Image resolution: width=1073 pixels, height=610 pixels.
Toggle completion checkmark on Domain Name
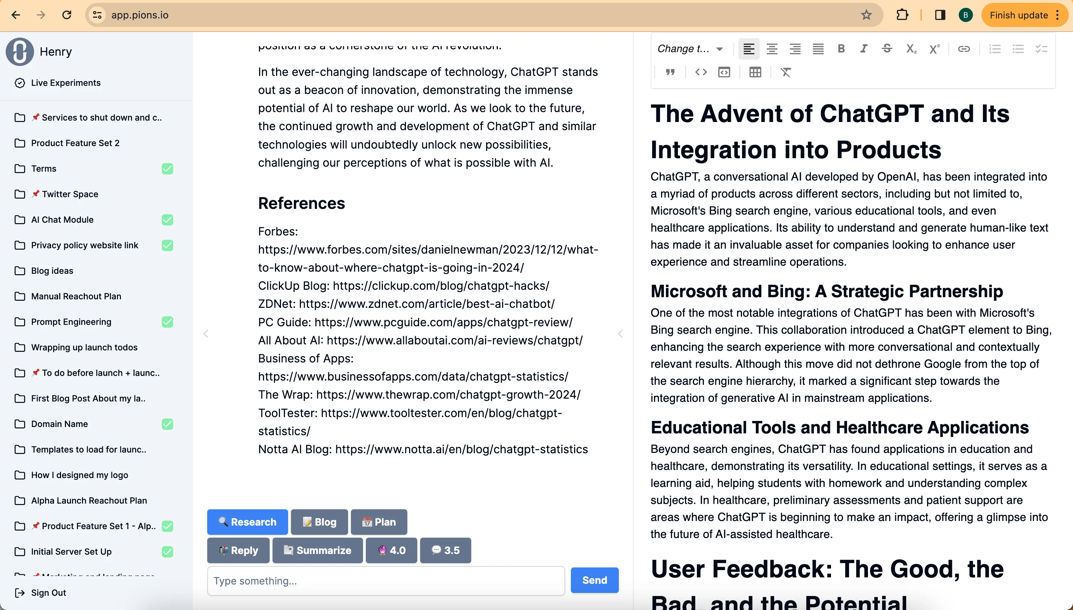tap(167, 424)
